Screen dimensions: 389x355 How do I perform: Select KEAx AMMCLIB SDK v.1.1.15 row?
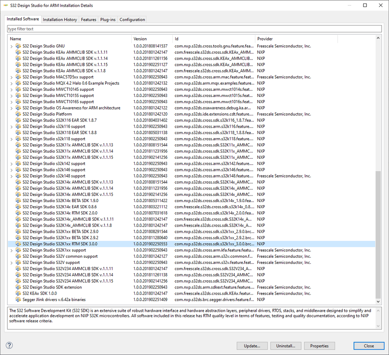click(x=192, y=65)
